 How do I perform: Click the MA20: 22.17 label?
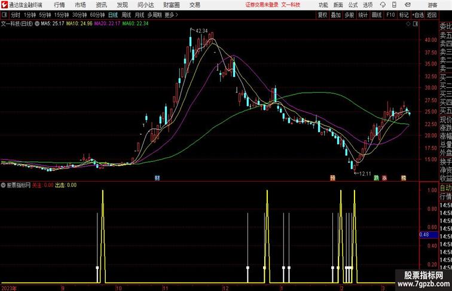pyautogui.click(x=107, y=24)
